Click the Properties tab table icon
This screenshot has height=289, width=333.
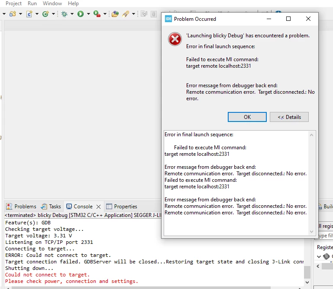coord(109,207)
